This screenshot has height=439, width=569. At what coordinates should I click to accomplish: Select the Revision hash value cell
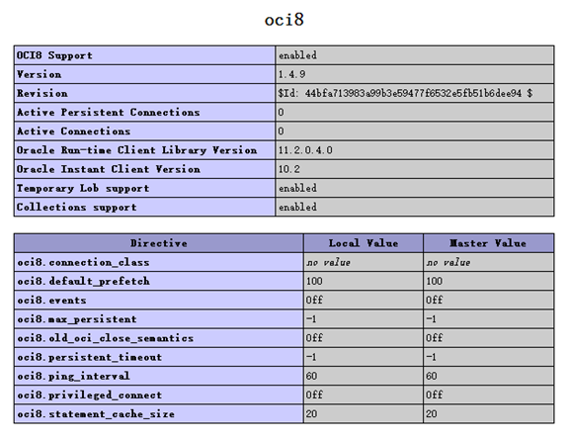click(415, 93)
